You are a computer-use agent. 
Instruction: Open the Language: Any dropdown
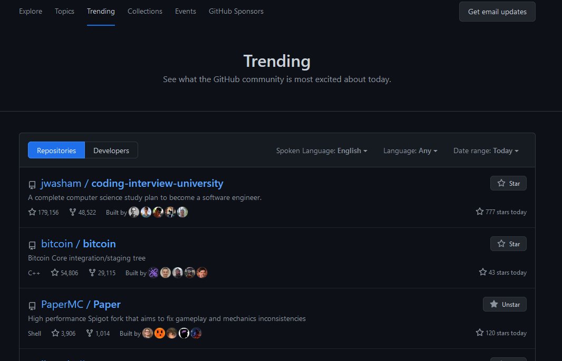tap(410, 151)
